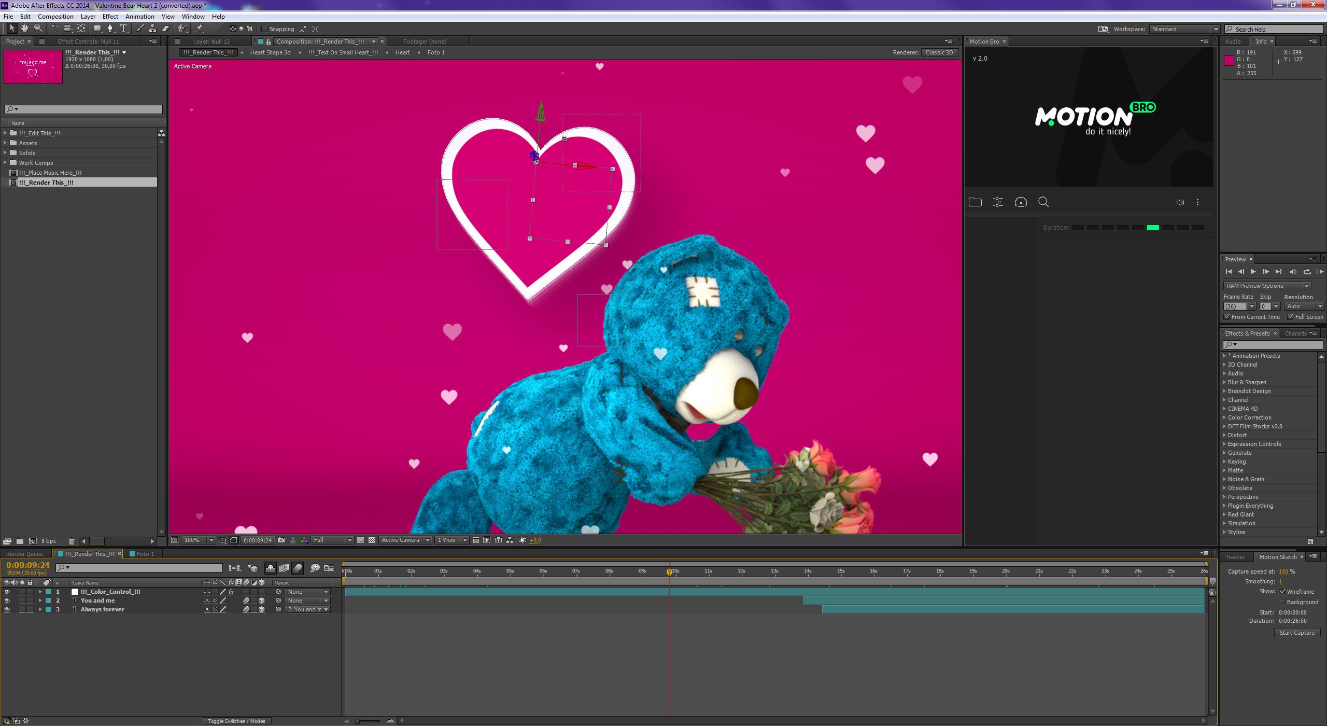Enable the Snapping checkbox
This screenshot has width=1327, height=726.
[264, 29]
